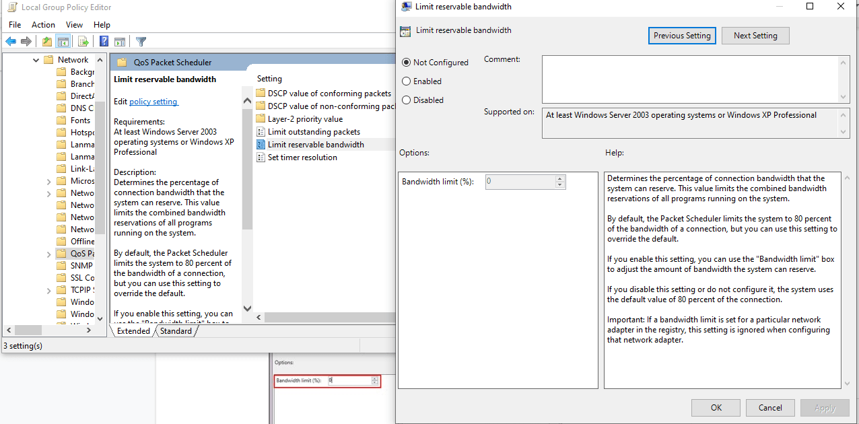Click the blue Back arrow toolbar icon
The height and width of the screenshot is (424, 859).
11,42
